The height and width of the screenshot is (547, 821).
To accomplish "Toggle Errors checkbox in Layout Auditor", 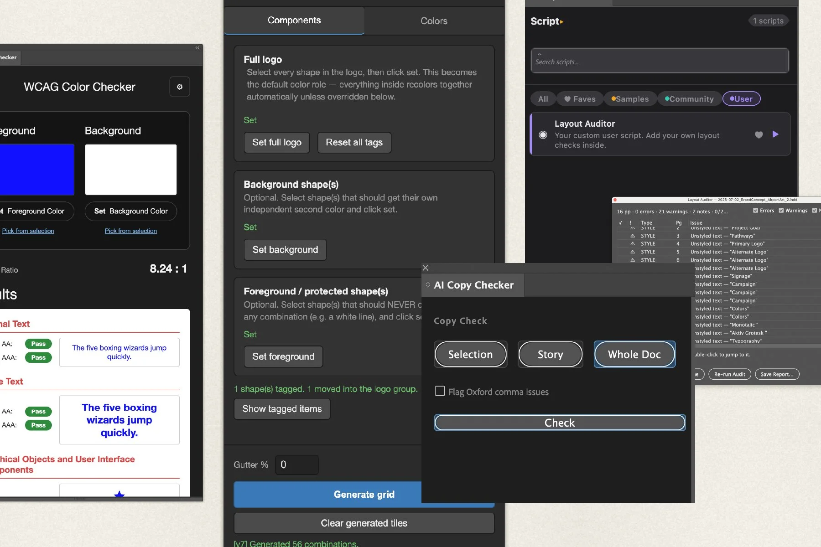I will point(755,211).
